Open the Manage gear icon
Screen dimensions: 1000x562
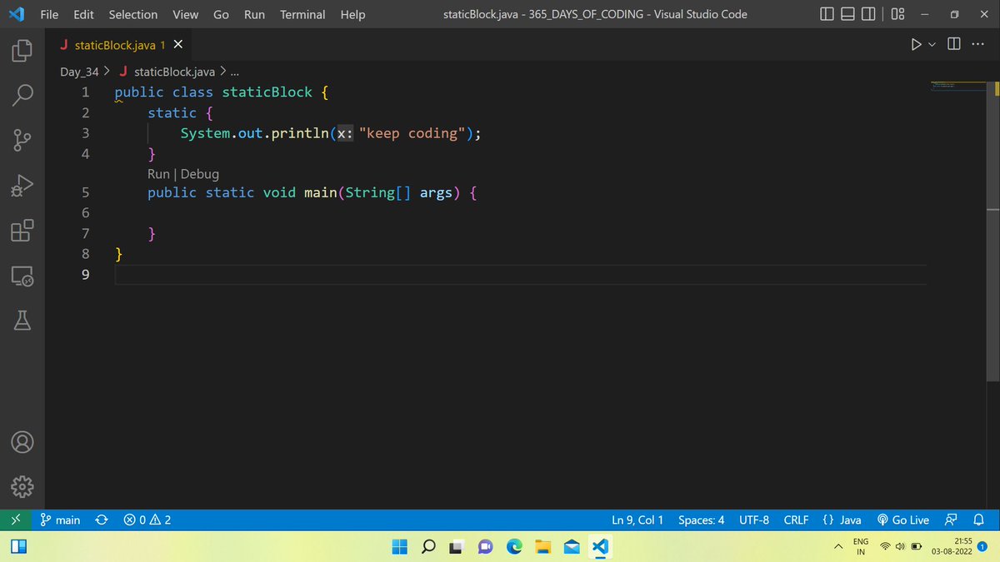coord(22,487)
